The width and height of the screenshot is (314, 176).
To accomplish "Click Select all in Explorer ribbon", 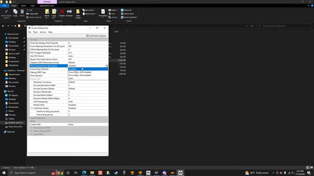I will (x=126, y=10).
